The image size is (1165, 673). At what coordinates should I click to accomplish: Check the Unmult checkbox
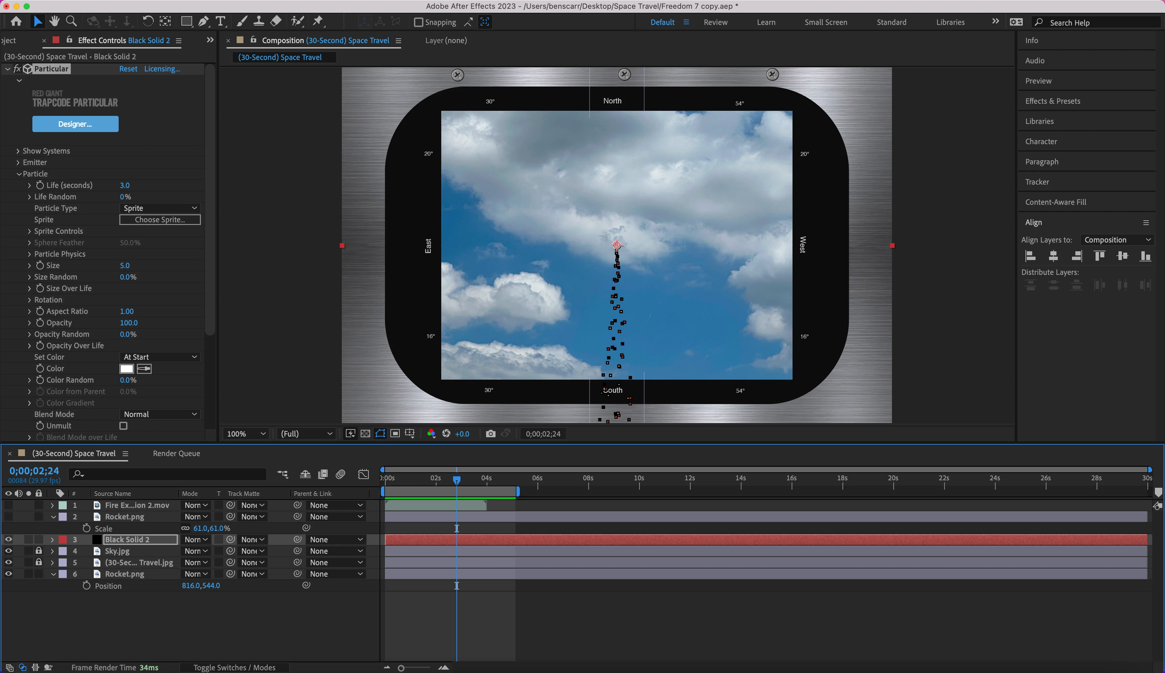point(123,426)
